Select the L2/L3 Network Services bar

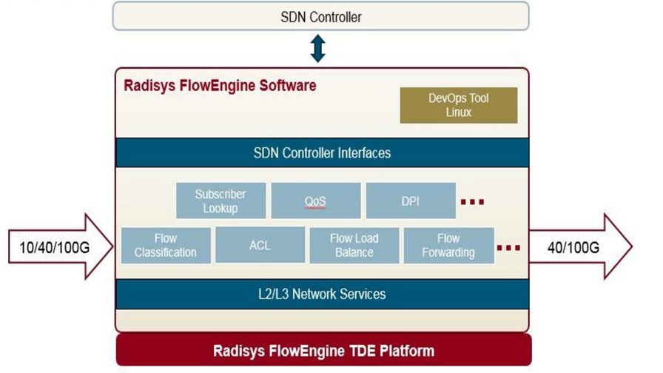coord(322,294)
